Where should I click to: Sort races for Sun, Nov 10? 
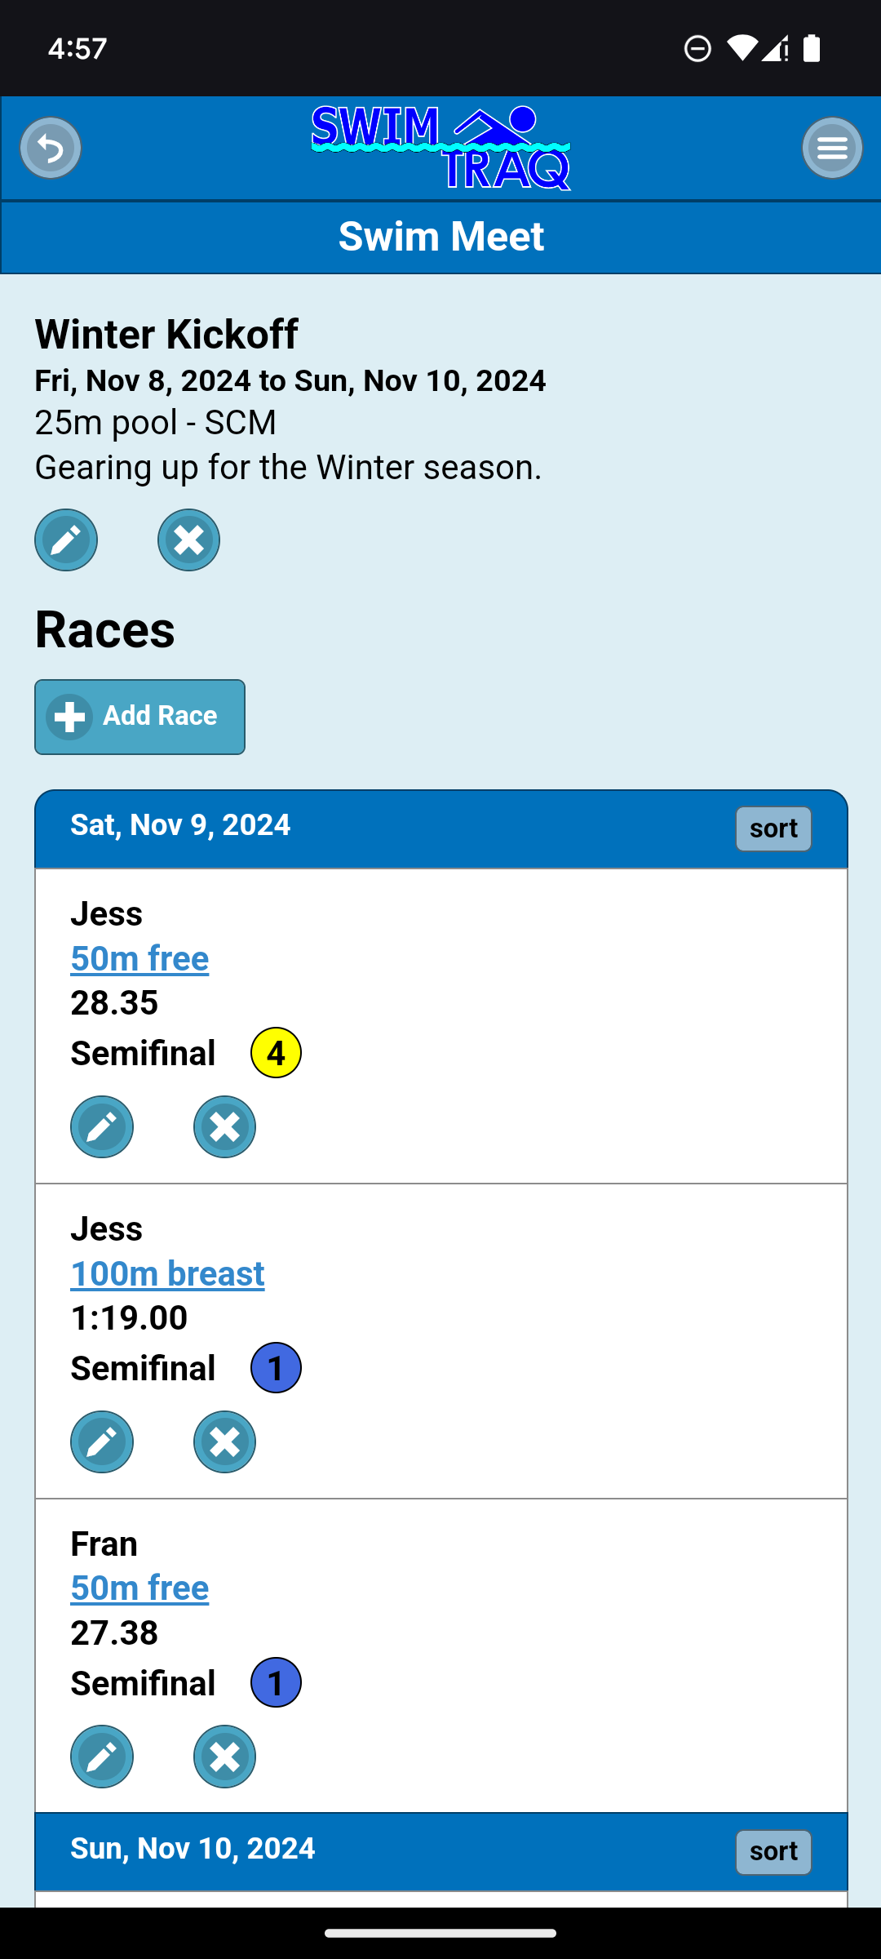tap(773, 1852)
